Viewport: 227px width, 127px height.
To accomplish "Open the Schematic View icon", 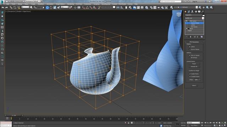I will (142, 7).
